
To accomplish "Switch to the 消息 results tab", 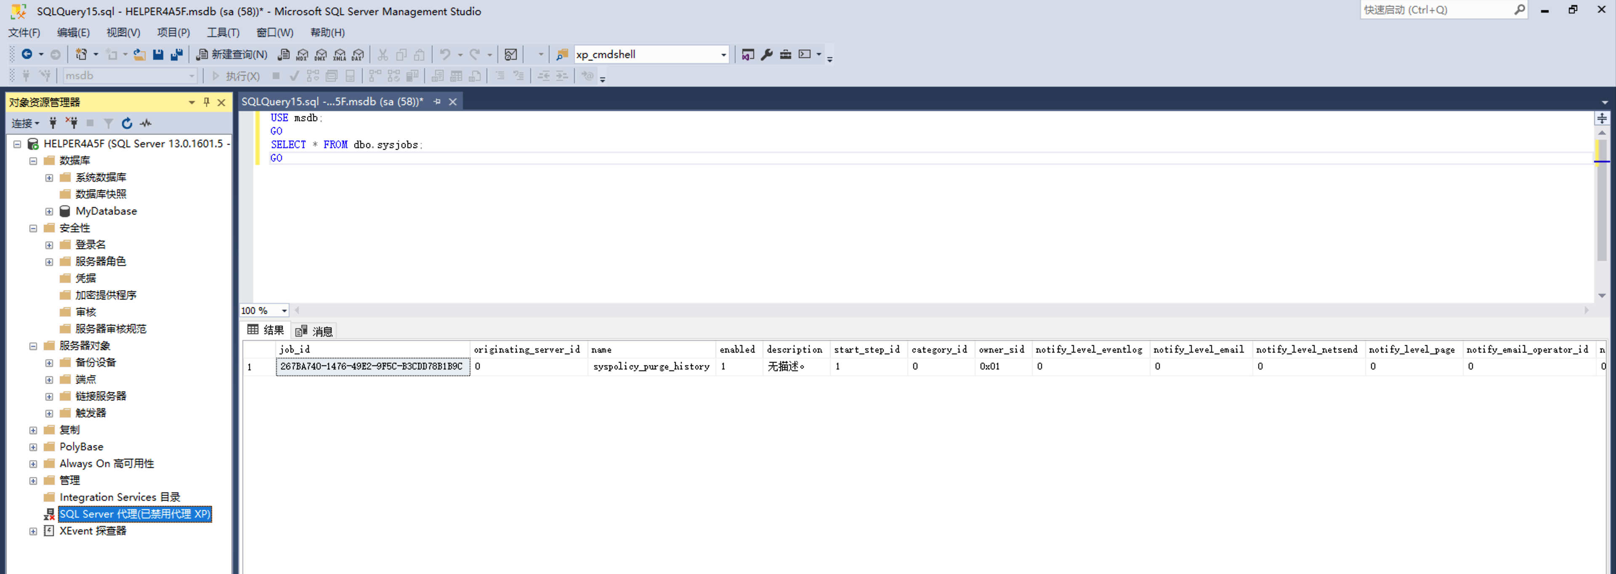I will (314, 331).
